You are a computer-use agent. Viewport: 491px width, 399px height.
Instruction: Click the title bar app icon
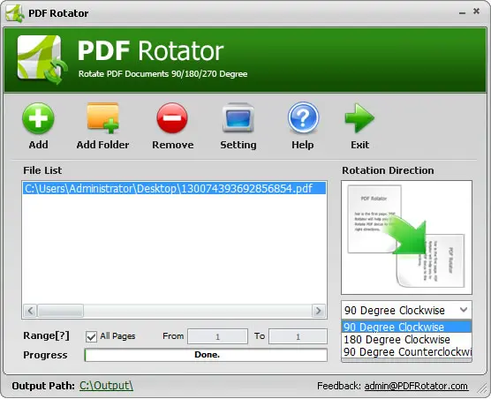pos(15,13)
